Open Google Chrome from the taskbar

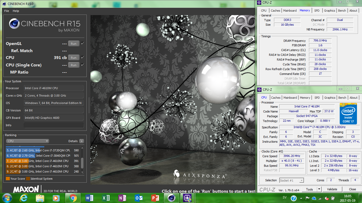[x=73, y=198]
